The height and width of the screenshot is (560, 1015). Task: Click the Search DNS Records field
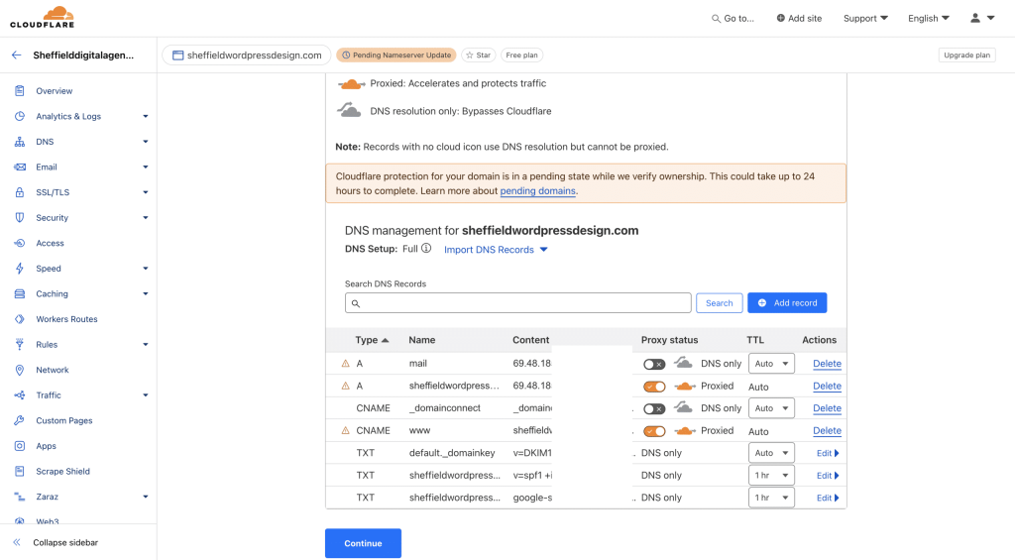[x=517, y=303]
